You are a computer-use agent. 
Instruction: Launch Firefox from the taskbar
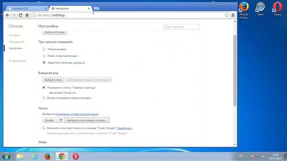48,157
